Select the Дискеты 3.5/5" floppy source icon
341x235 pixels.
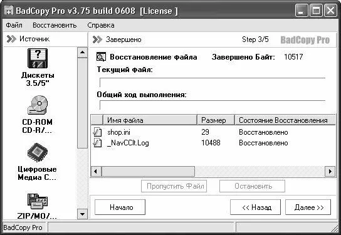coord(38,58)
